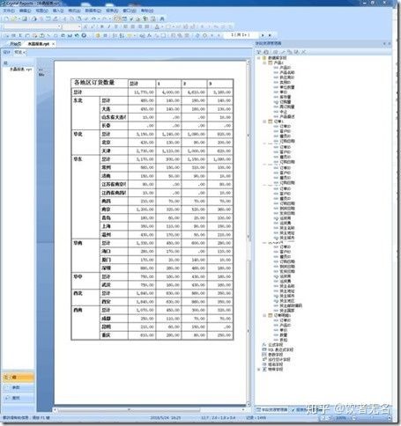Screen dimensions: 401x426
Task: Click the page number field
Action: pos(241,35)
